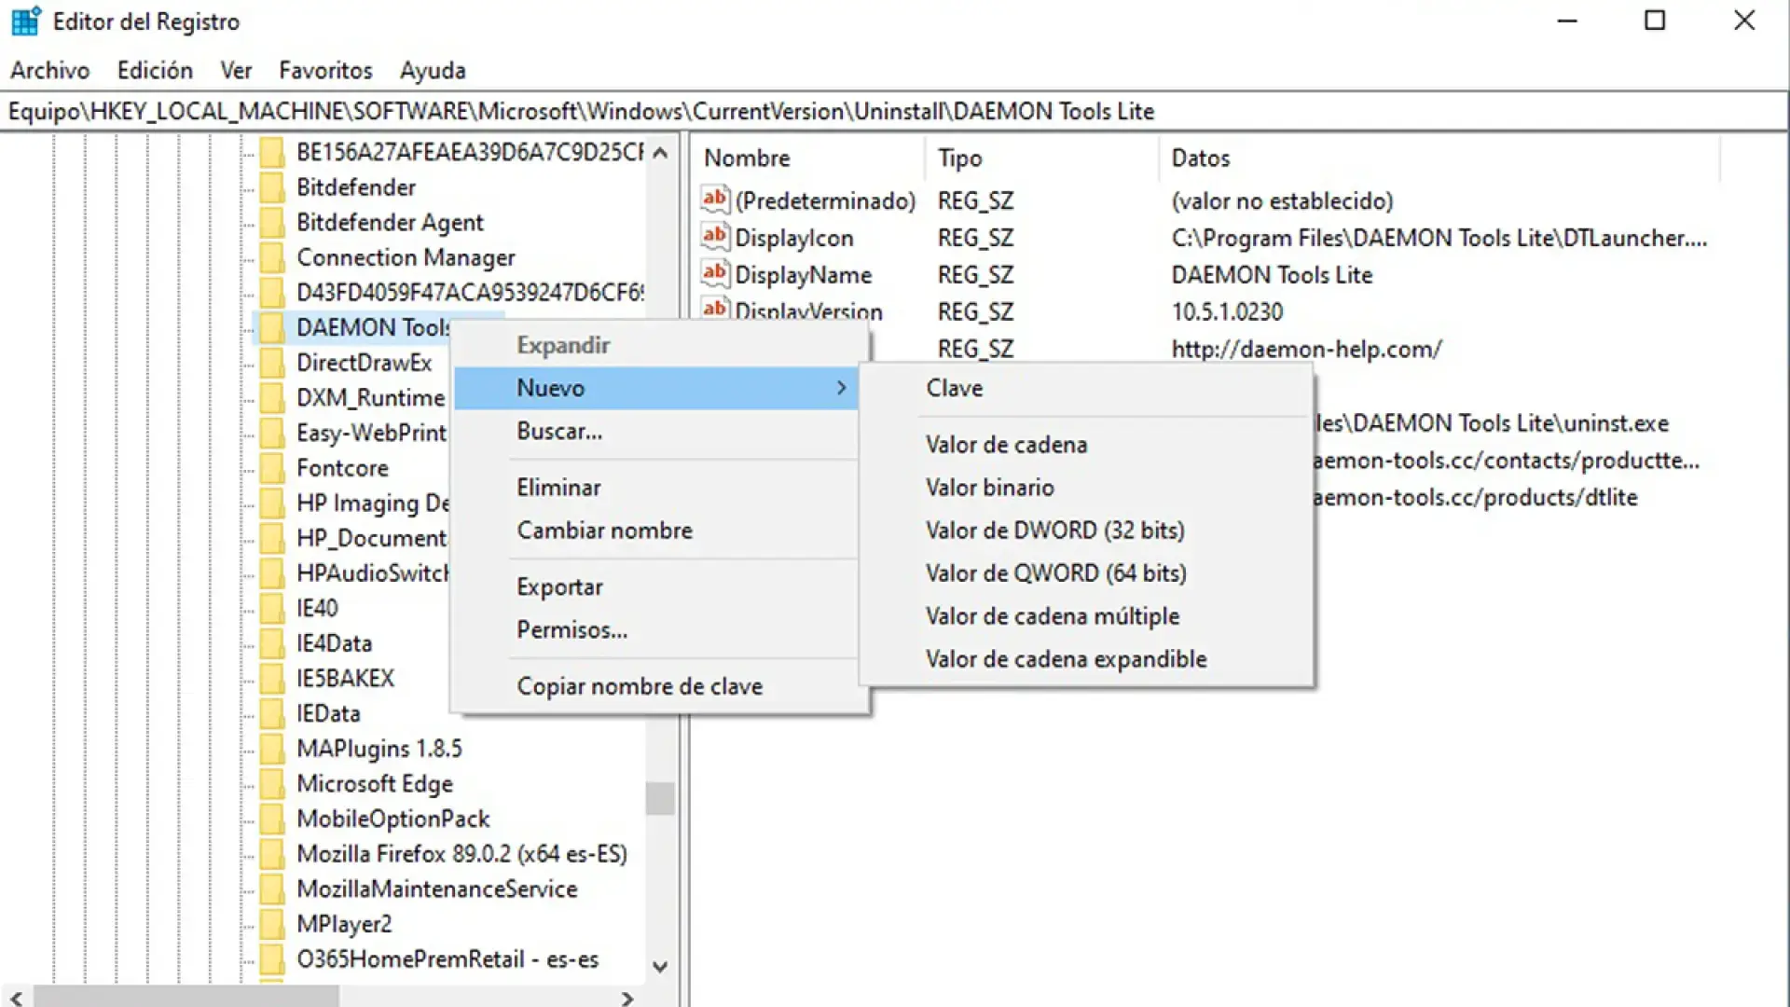Click the tree scrollbar down arrow
The width and height of the screenshot is (1790, 1007).
[661, 967]
